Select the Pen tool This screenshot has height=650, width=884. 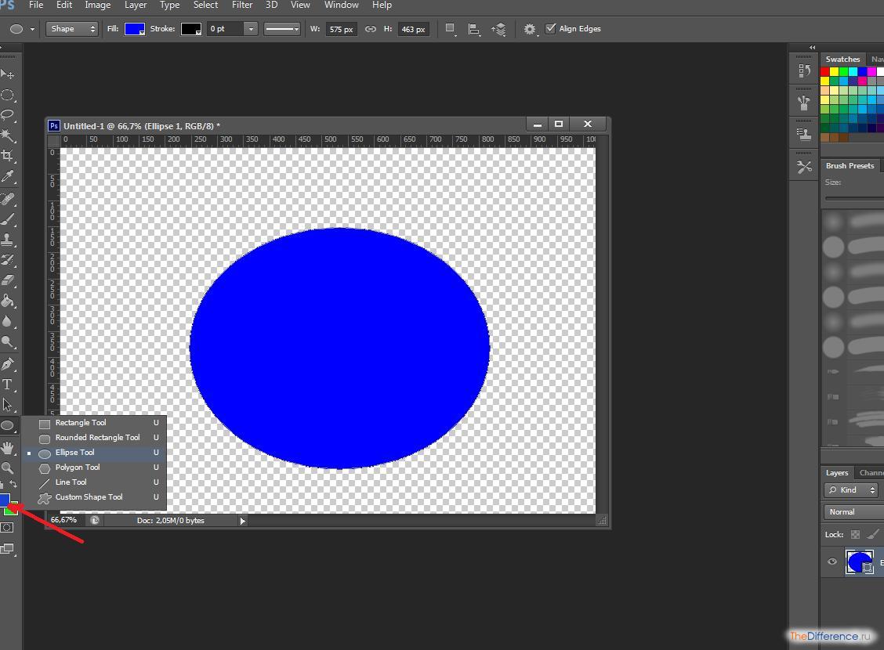tap(8, 364)
